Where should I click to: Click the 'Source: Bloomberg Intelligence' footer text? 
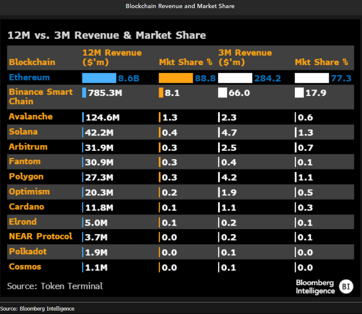(38, 309)
